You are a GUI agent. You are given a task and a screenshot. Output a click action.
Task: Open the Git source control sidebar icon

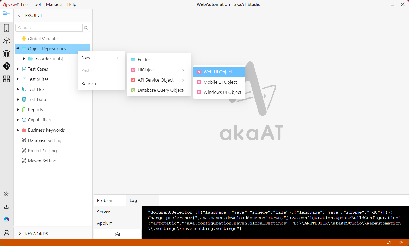click(x=7, y=66)
